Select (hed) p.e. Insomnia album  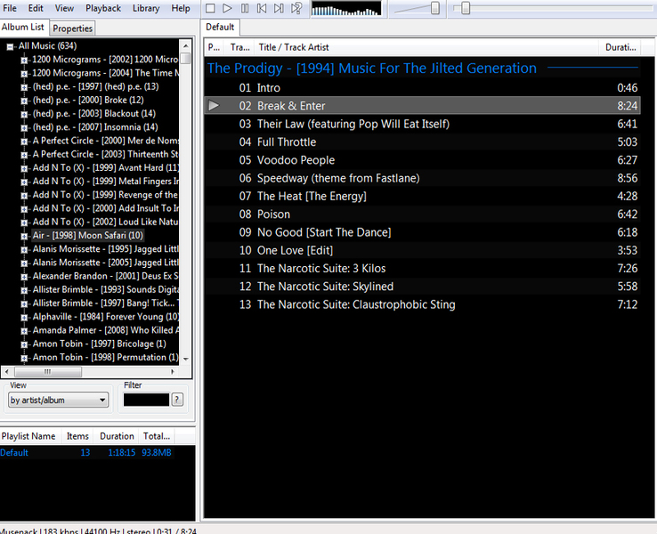click(x=95, y=127)
